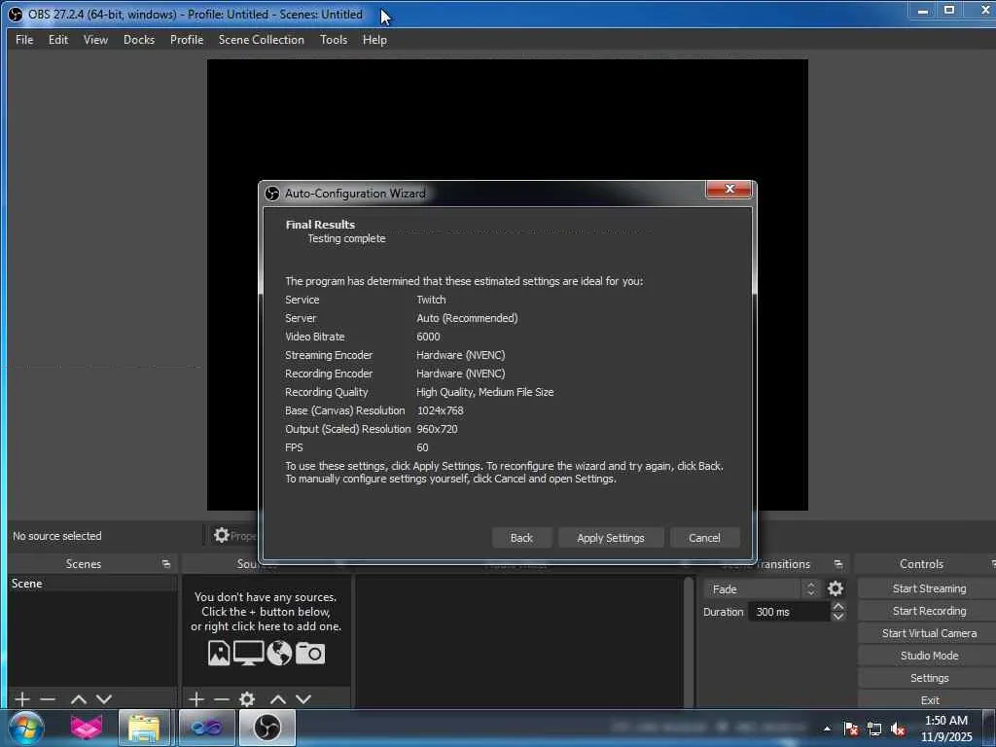
Task: Click the '960x720' output resolution value
Action: 437,429
